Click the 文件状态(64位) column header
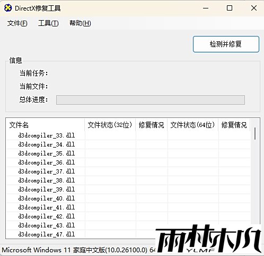The width and height of the screenshot is (264, 256). (193, 125)
